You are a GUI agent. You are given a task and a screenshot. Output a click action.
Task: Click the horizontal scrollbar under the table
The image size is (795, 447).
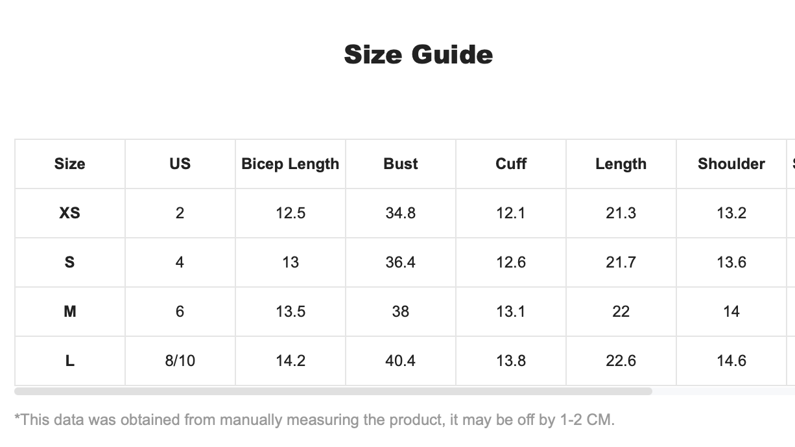(x=333, y=391)
